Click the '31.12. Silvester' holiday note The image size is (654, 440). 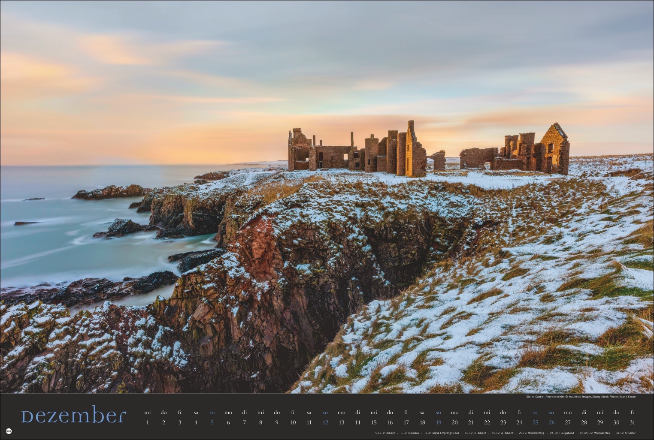click(625, 433)
